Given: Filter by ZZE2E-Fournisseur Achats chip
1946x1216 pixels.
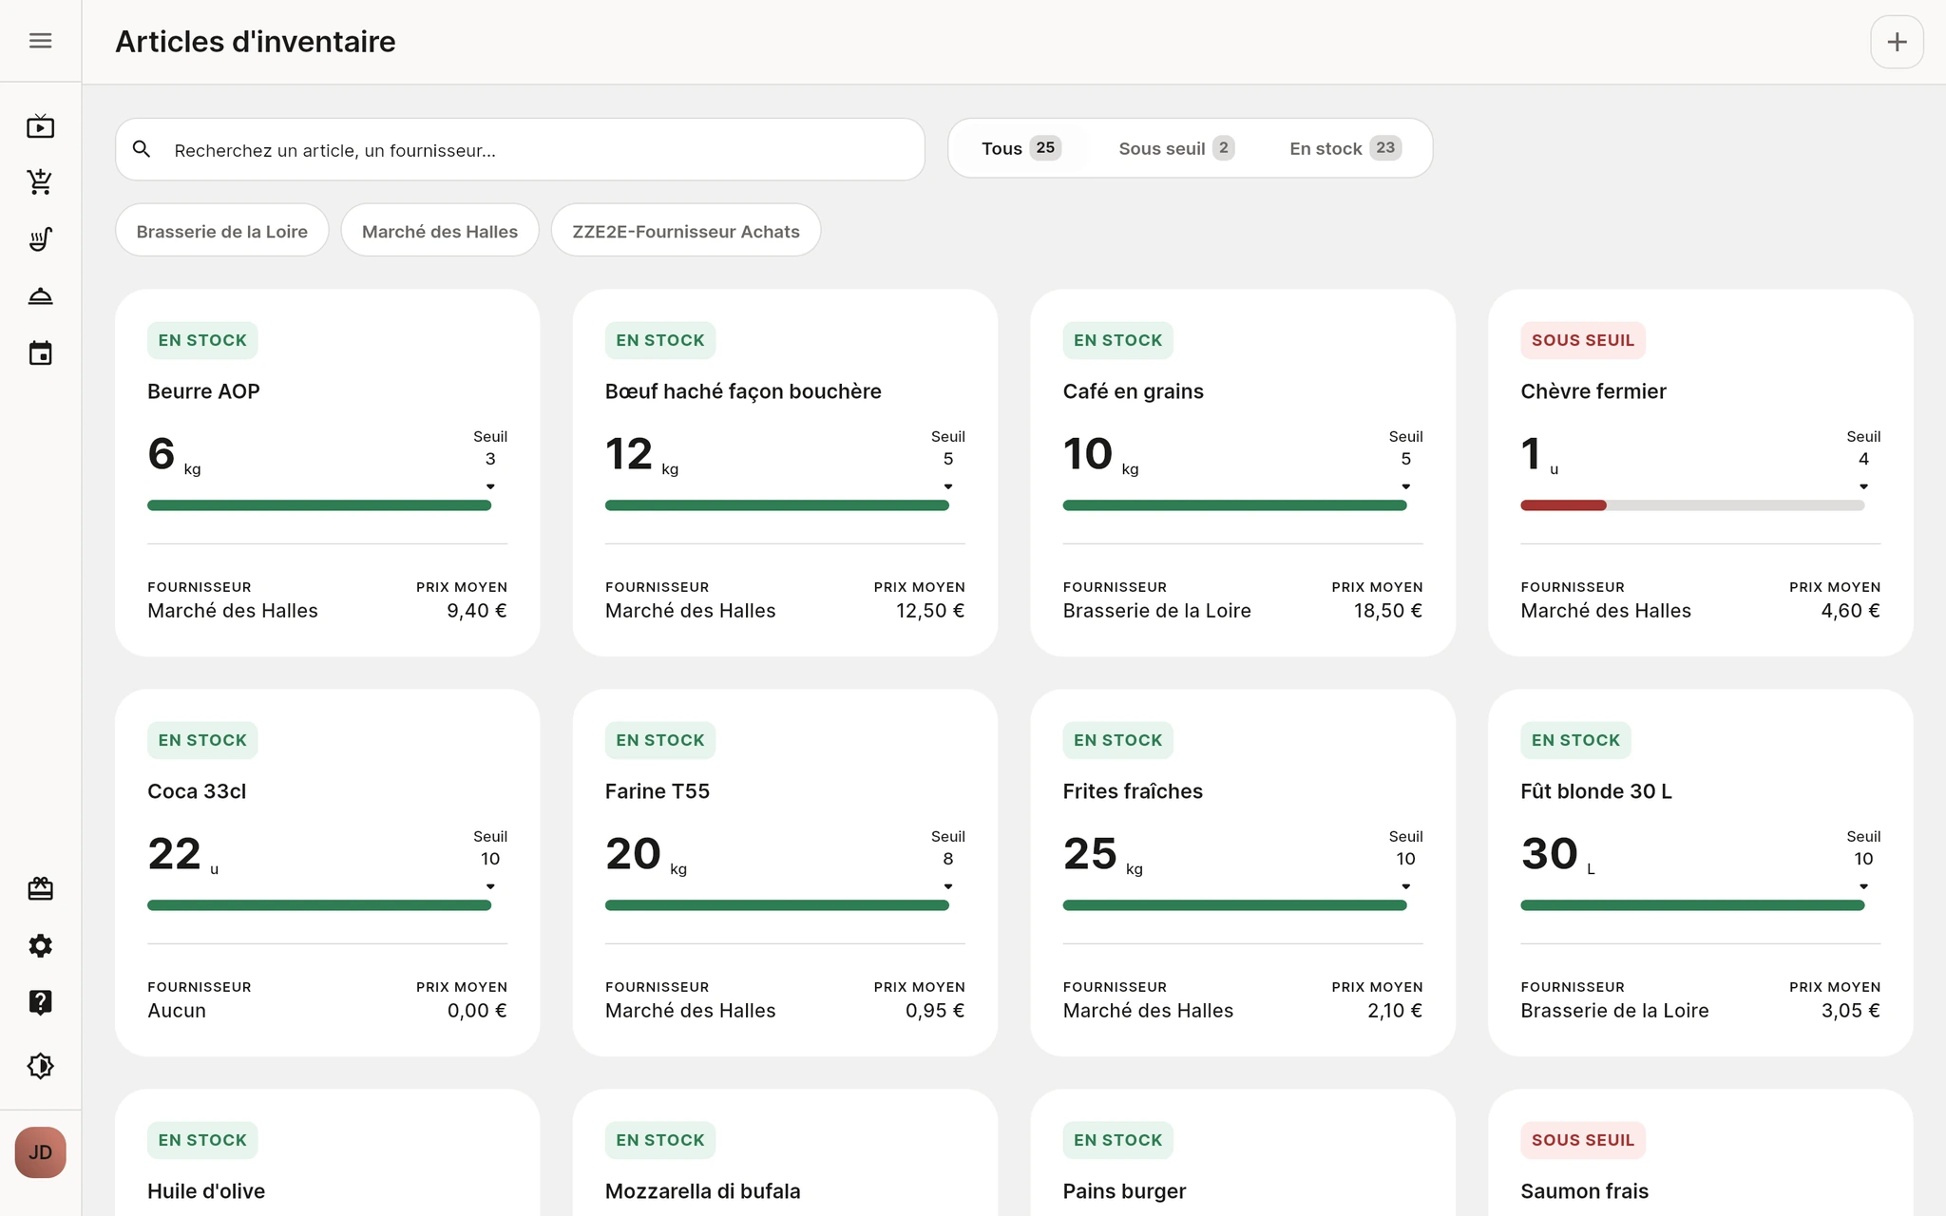Looking at the screenshot, I should pos(686,231).
